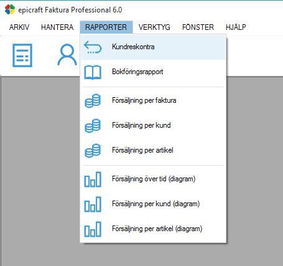Click the invoice document toolbar icon
This screenshot has height=266, width=283.
tap(22, 55)
